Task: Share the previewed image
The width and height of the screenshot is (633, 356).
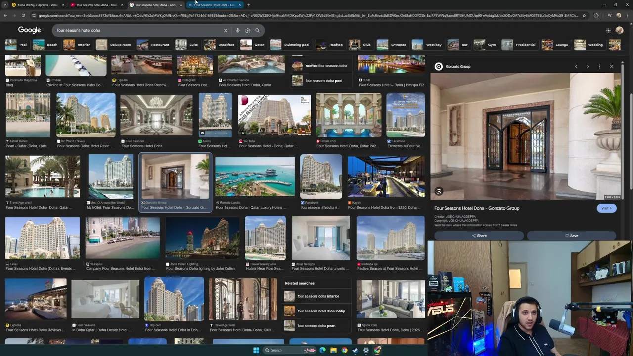Action: point(479,236)
